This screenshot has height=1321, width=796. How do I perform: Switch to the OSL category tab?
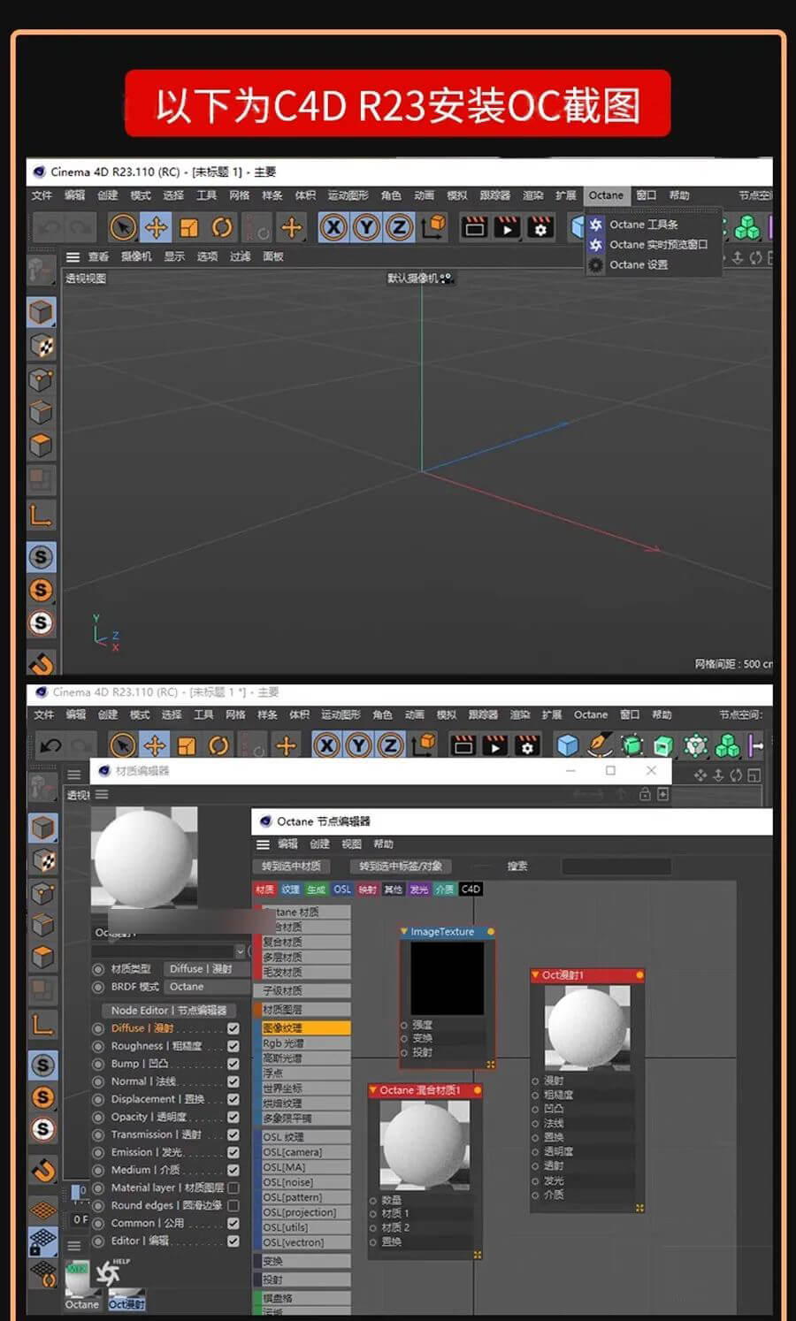tap(341, 890)
